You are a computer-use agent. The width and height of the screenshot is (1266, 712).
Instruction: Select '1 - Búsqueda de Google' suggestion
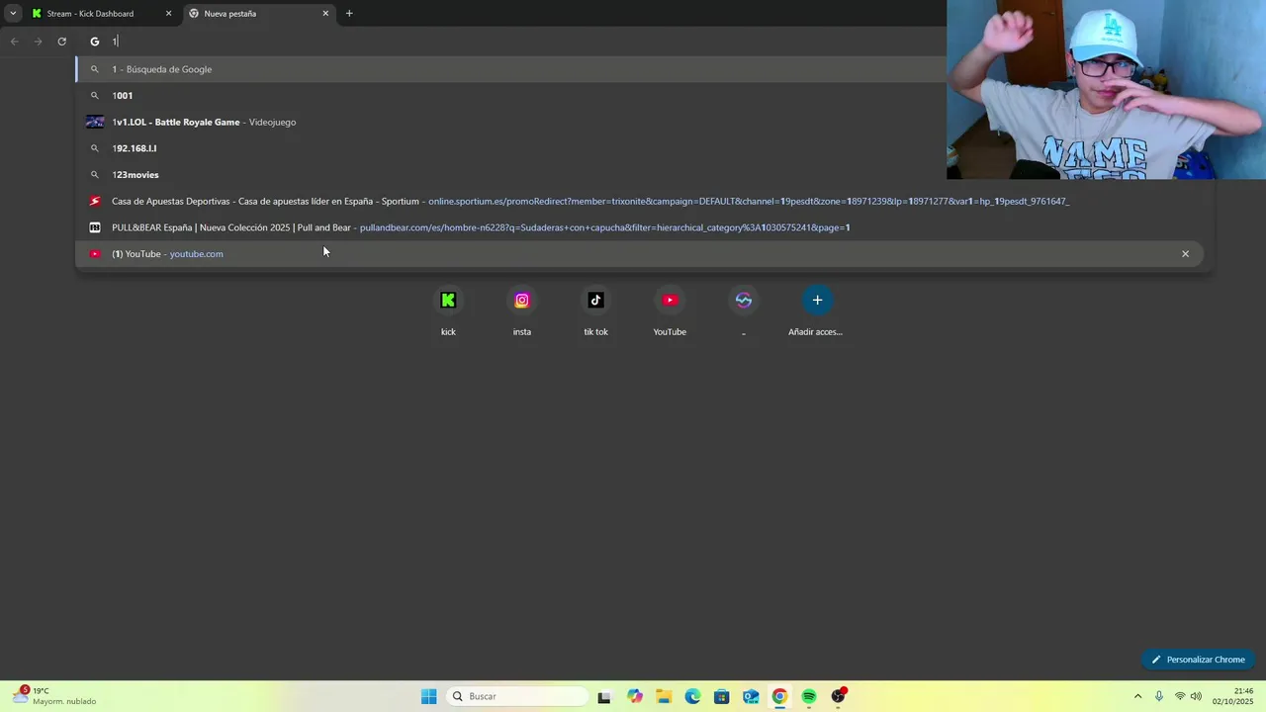(x=510, y=69)
